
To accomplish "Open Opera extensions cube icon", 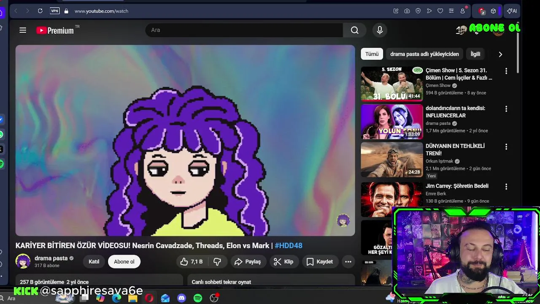I will point(493,11).
